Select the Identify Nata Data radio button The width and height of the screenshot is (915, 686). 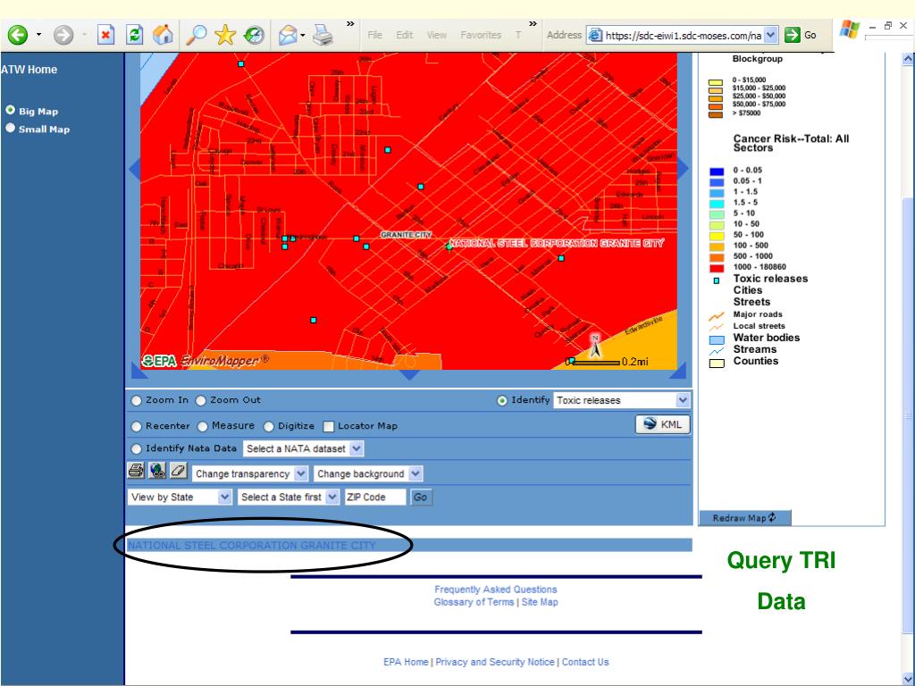136,448
